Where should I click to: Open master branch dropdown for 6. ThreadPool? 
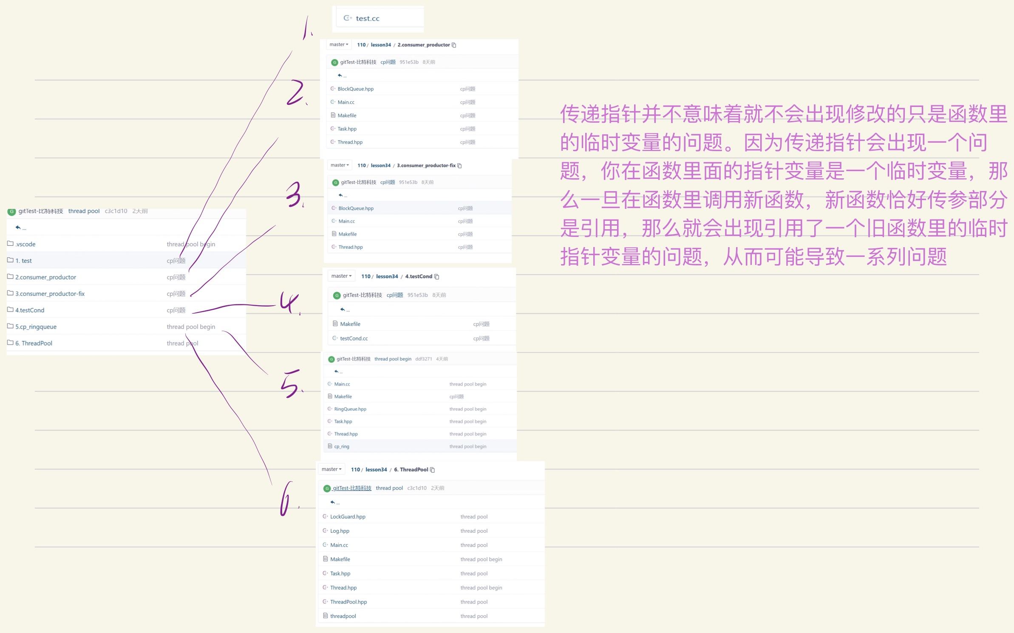[331, 470]
